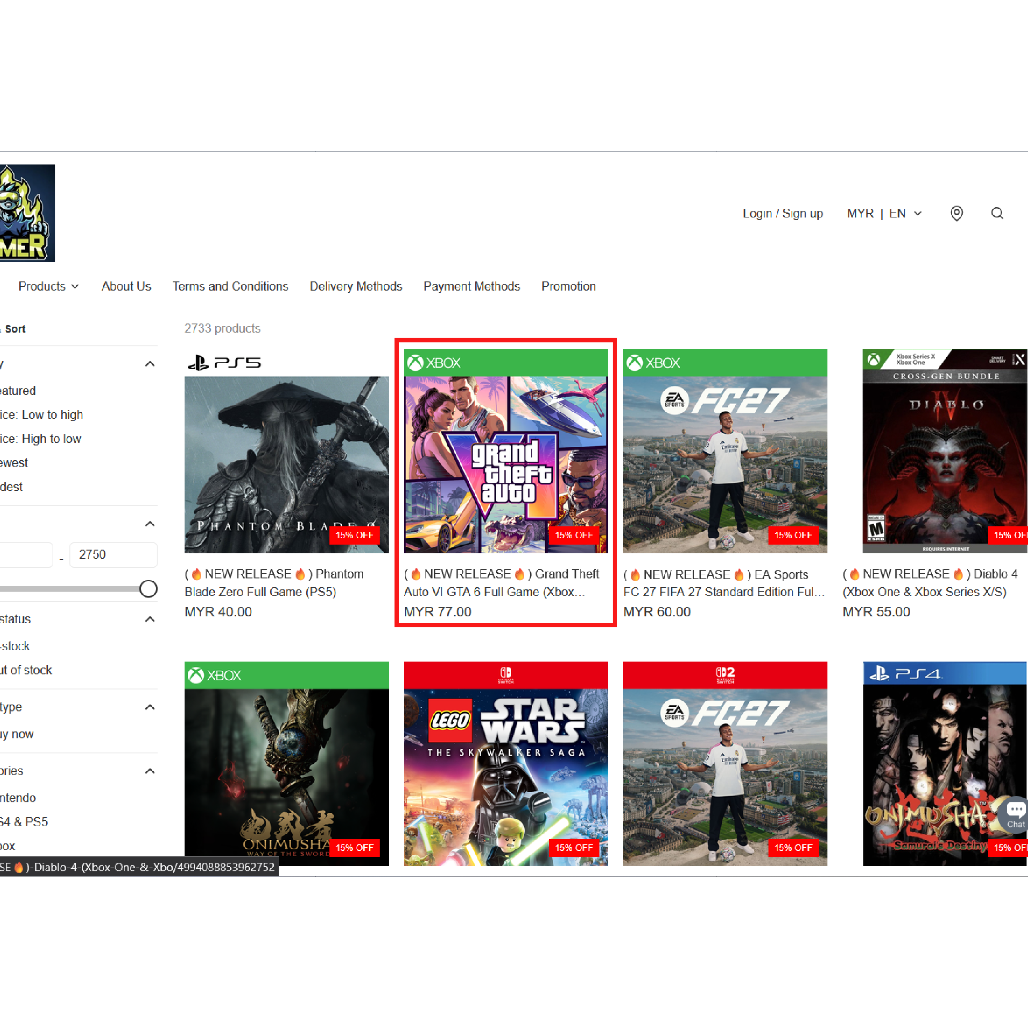
Task: Filter by Nintendo category
Action: tap(18, 798)
